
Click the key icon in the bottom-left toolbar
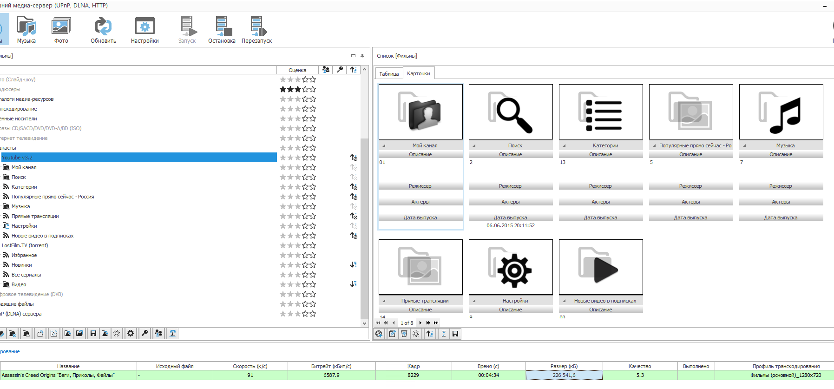[x=145, y=333]
